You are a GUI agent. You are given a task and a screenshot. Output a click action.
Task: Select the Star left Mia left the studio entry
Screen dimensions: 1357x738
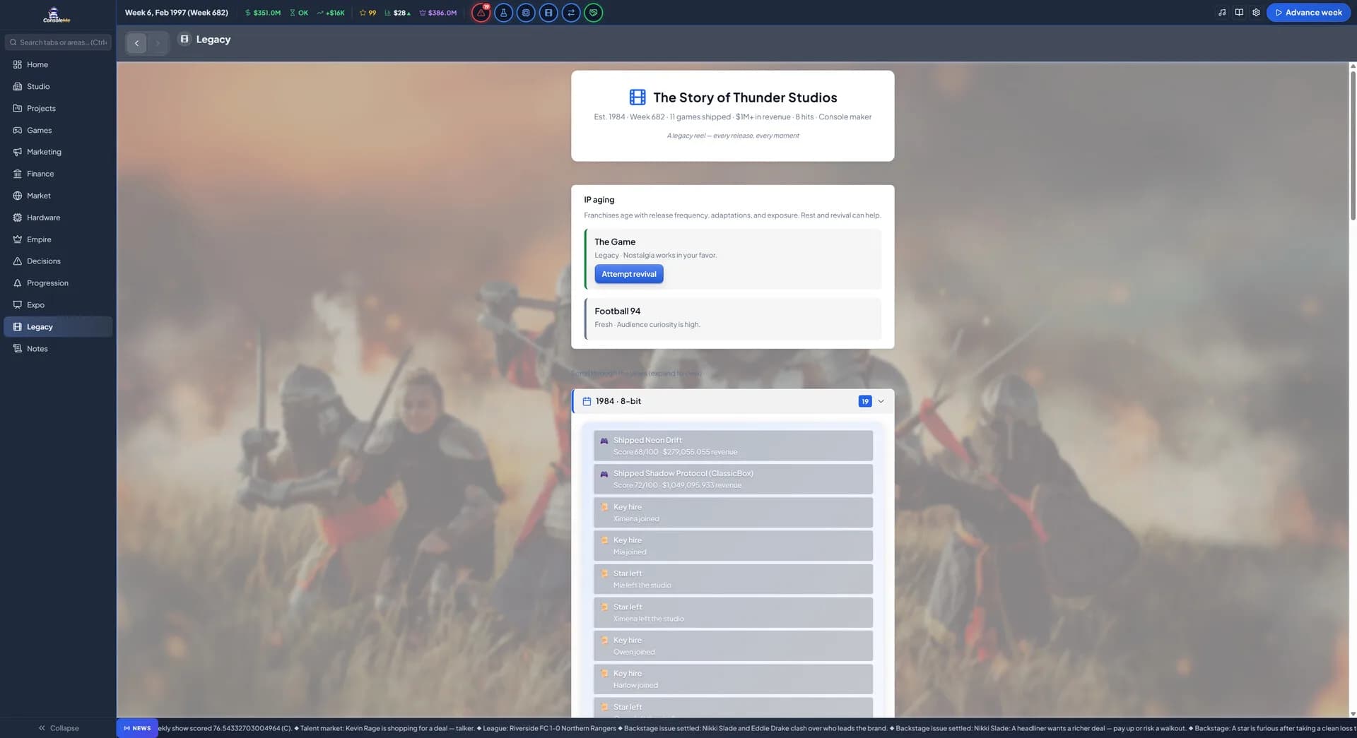tap(733, 579)
